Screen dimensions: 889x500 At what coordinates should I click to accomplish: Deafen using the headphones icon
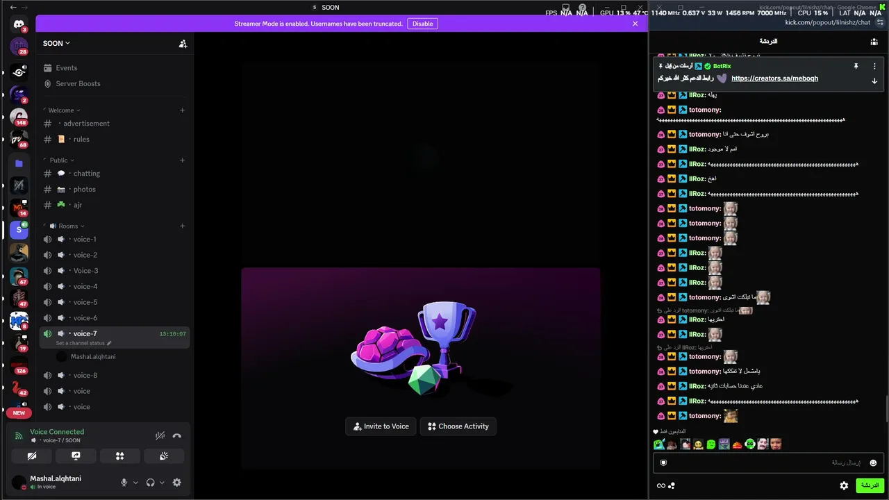(150, 483)
